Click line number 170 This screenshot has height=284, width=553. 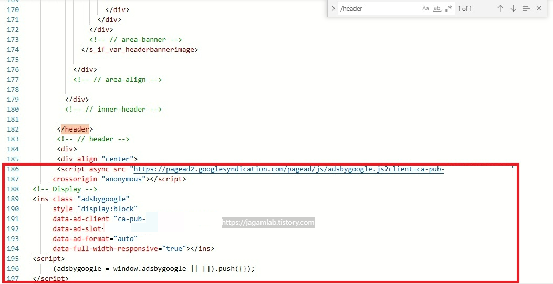click(x=13, y=9)
